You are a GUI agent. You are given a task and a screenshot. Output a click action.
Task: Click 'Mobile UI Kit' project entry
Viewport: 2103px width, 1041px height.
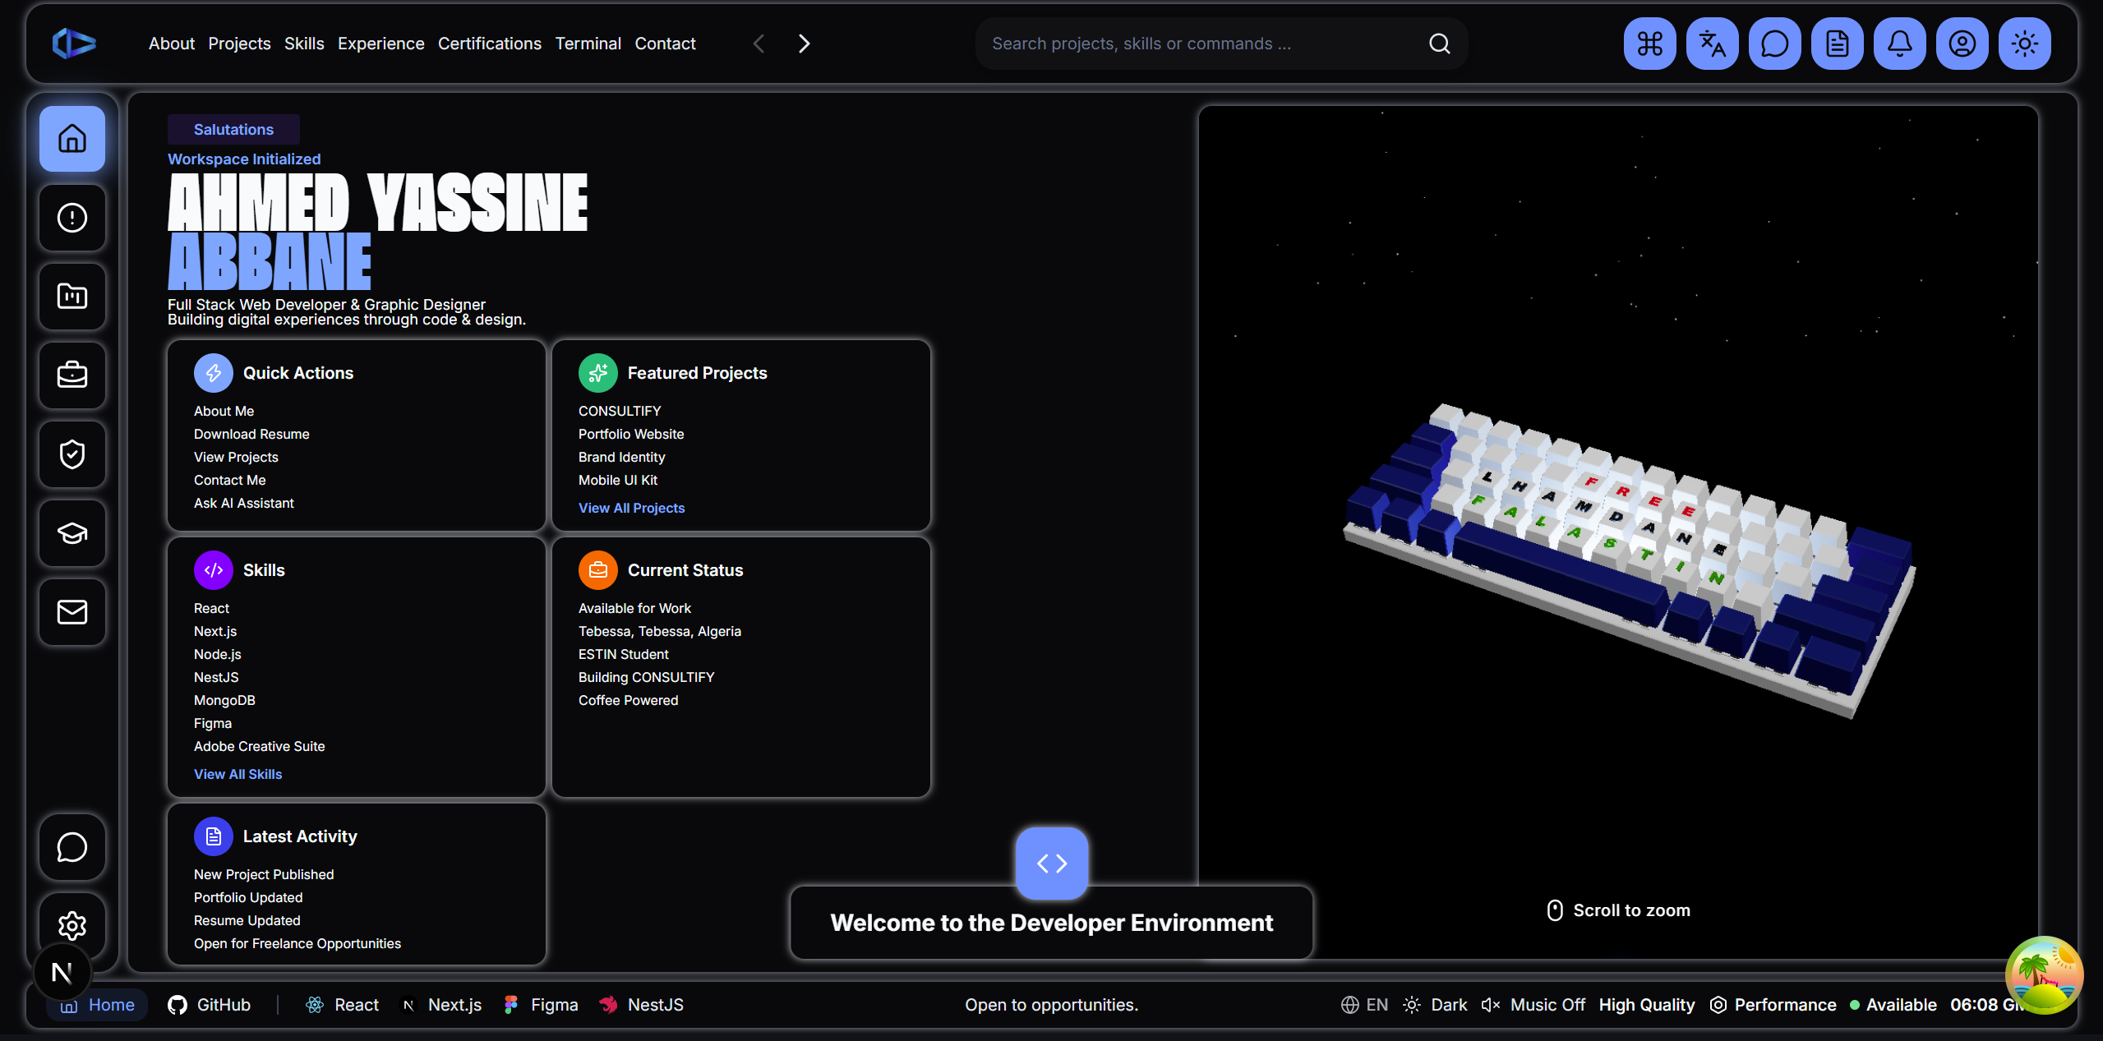pyautogui.click(x=618, y=481)
